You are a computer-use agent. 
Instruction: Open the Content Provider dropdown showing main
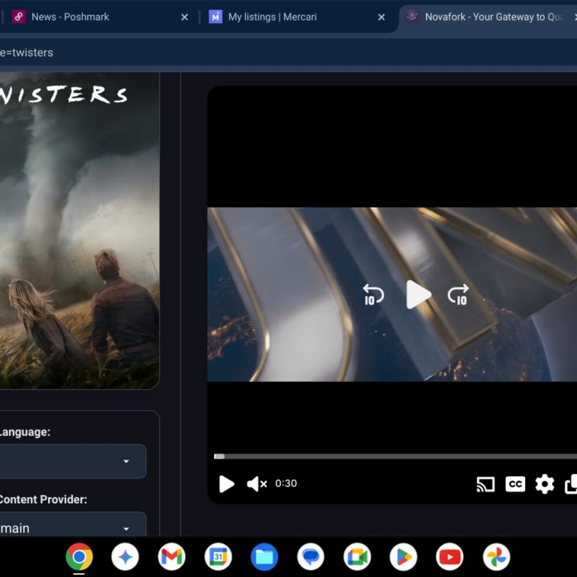[x=69, y=528]
